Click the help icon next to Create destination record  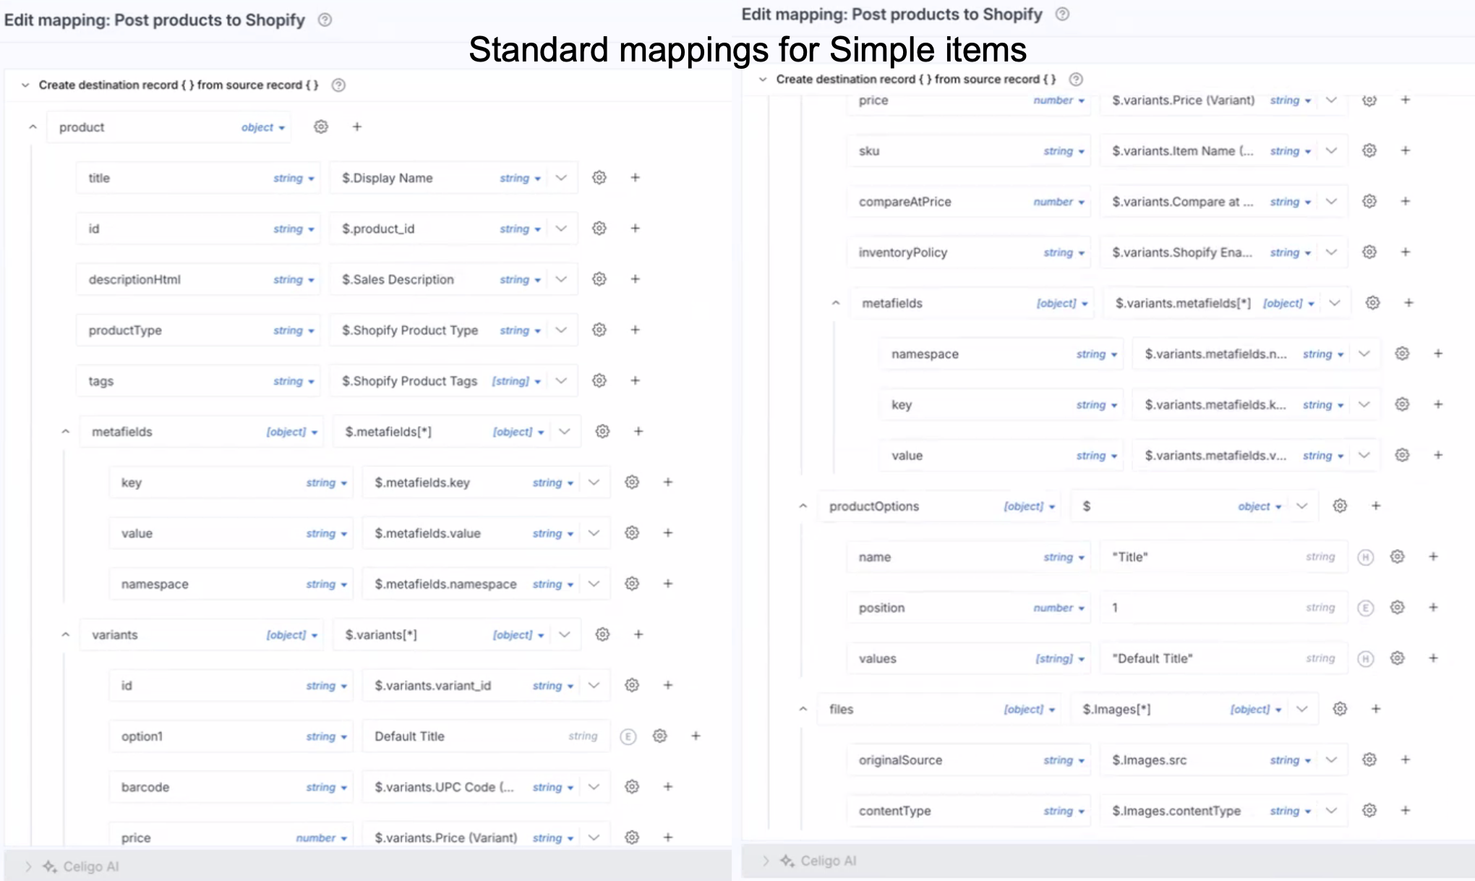(x=338, y=85)
